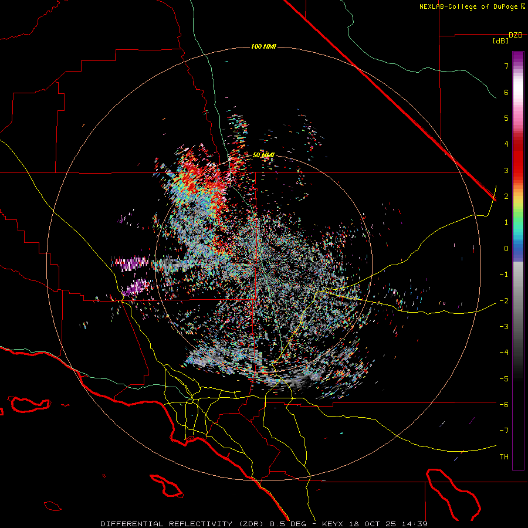Click the [dB] unit label
Screen dimensions: 528x528
(x=501, y=41)
